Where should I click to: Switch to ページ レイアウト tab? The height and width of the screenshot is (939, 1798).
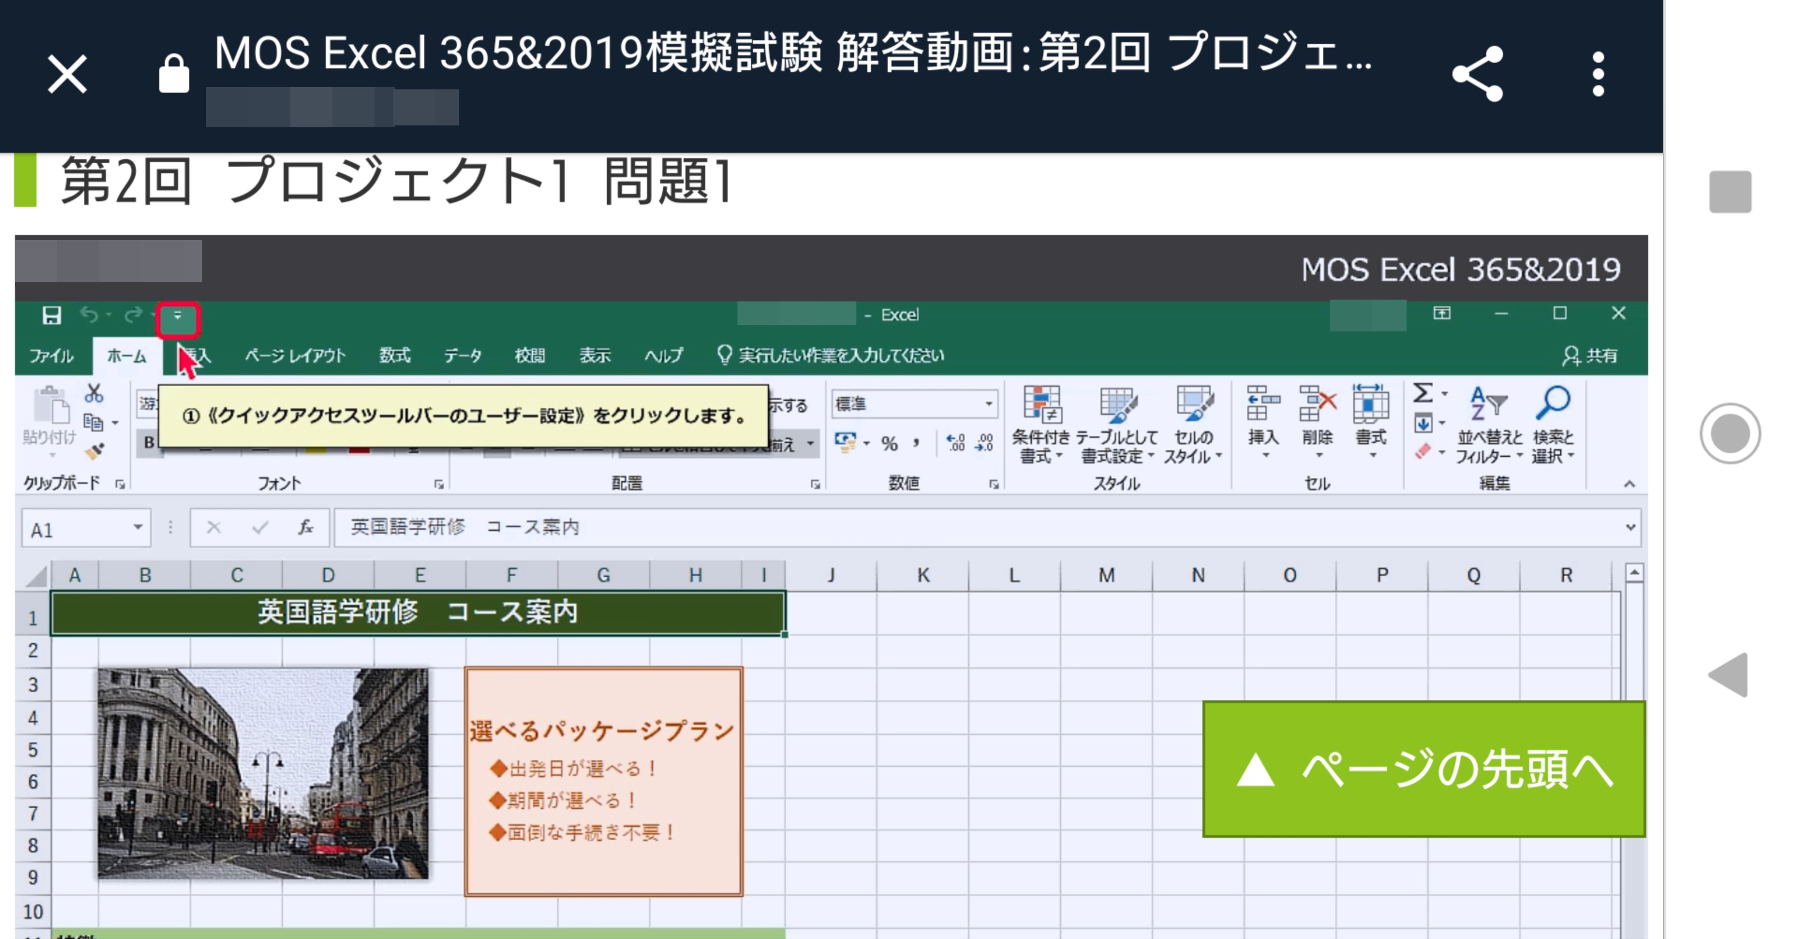pyautogui.click(x=295, y=356)
